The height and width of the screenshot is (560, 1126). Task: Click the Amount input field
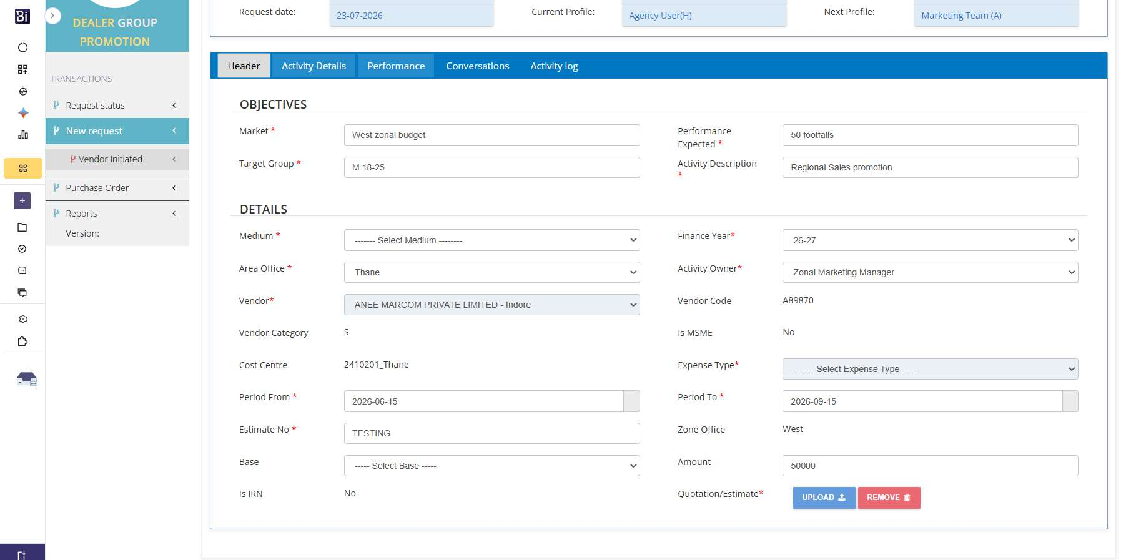(x=930, y=466)
